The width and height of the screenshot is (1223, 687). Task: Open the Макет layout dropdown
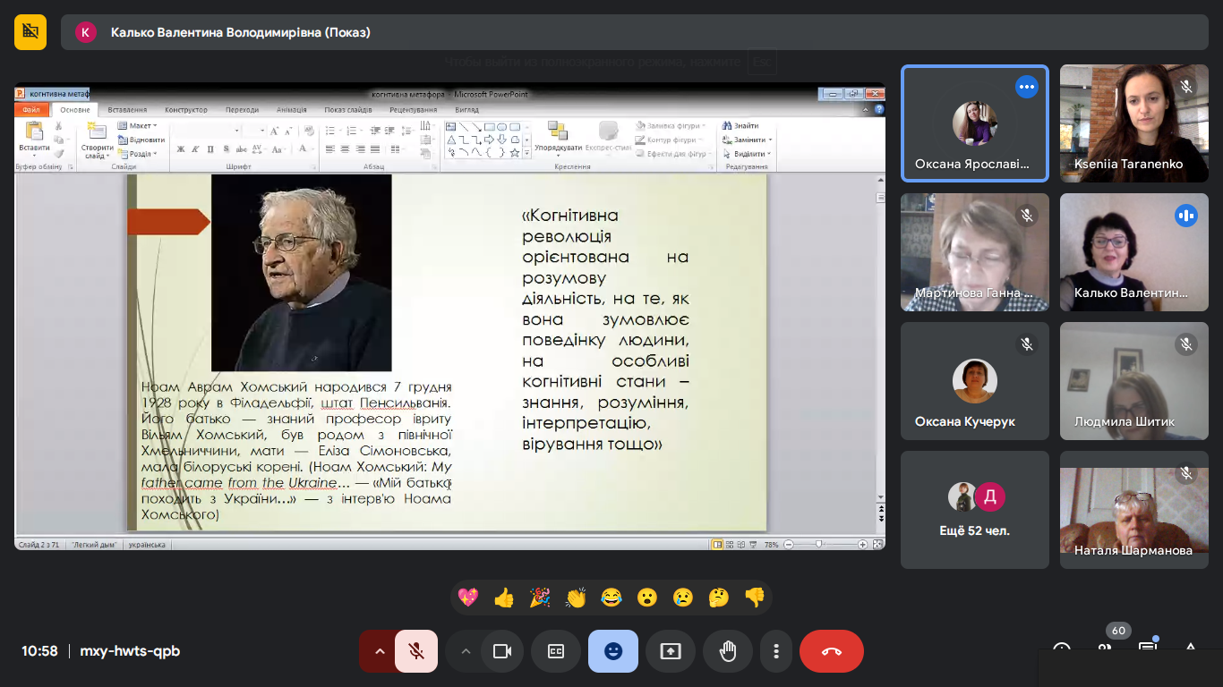click(137, 126)
